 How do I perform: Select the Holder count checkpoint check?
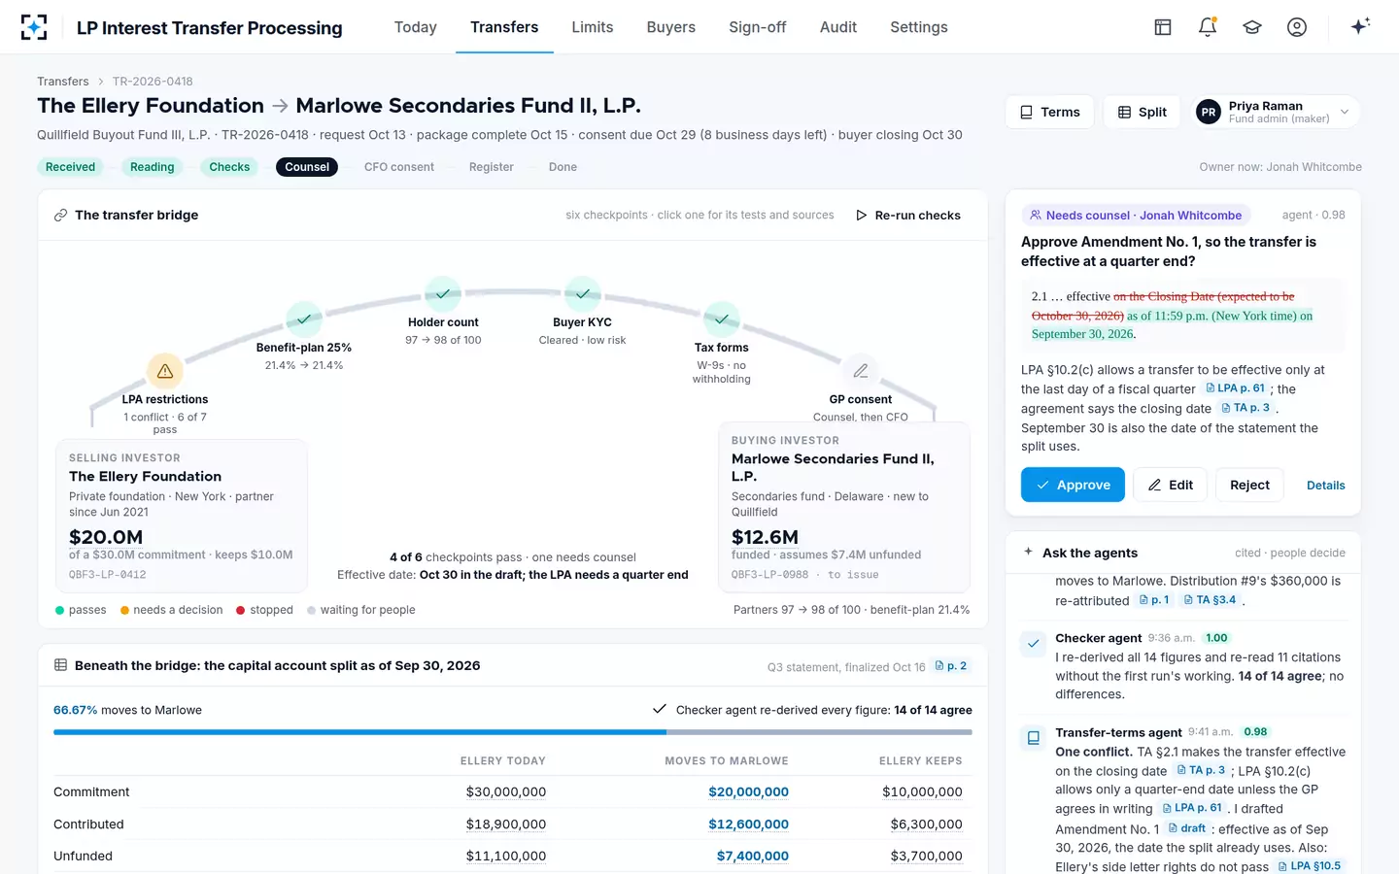pyautogui.click(x=443, y=293)
